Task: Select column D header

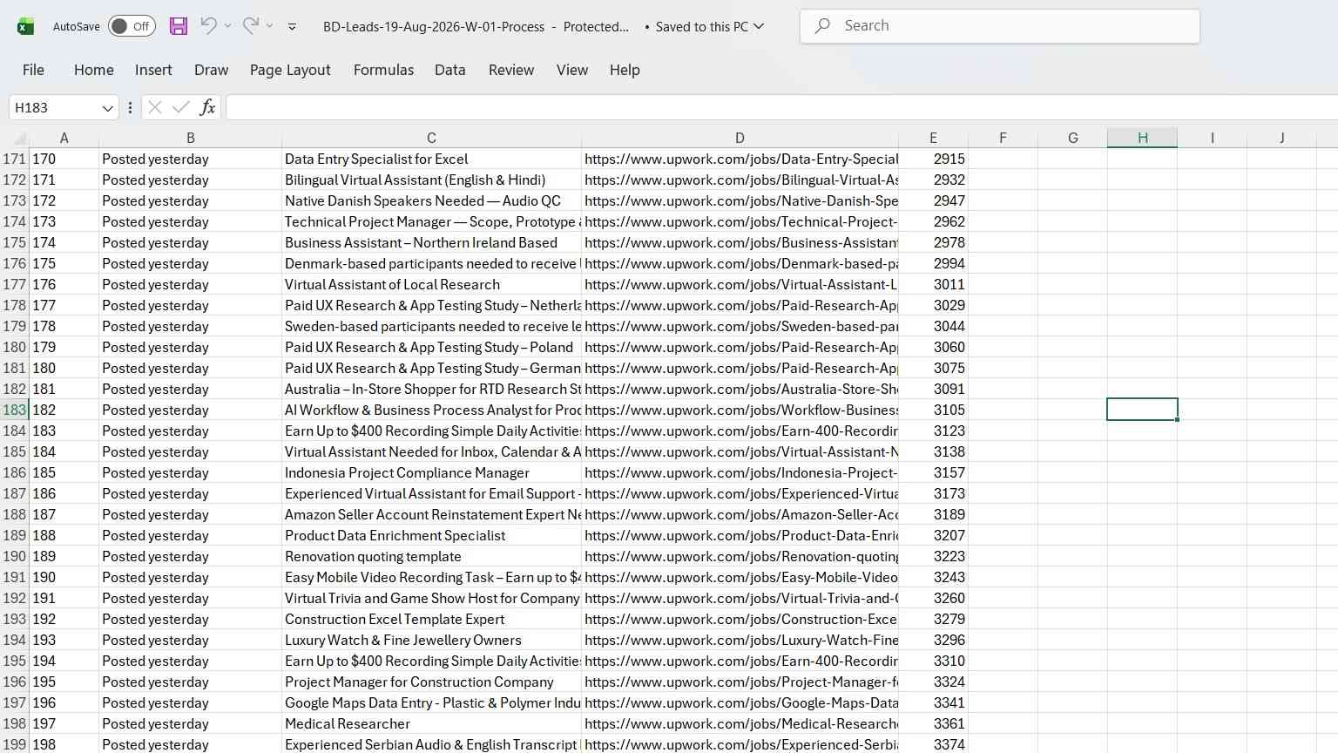Action: point(740,138)
